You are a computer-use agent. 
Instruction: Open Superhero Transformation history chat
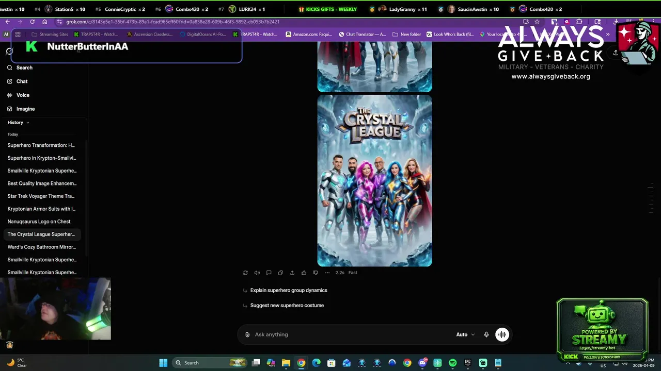[41, 145]
